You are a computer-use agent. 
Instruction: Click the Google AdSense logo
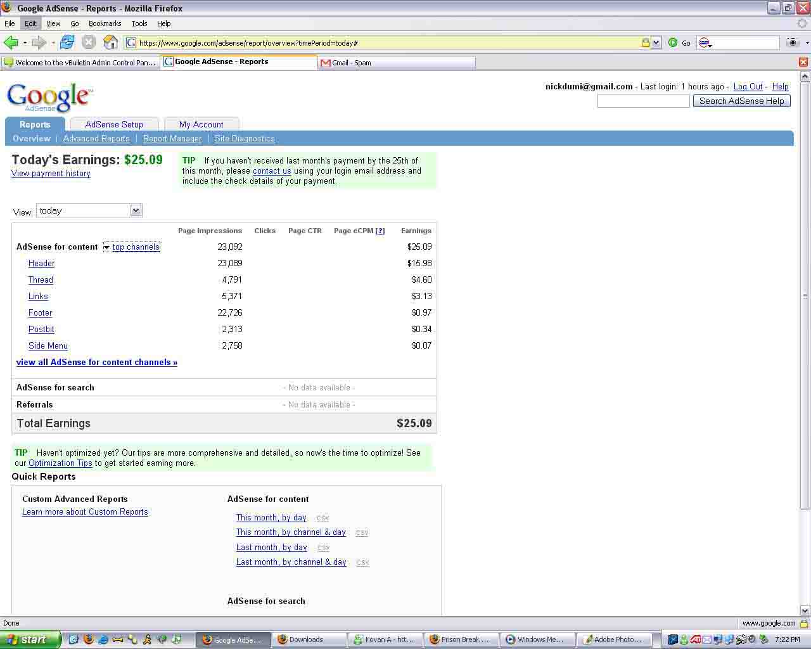click(x=49, y=97)
